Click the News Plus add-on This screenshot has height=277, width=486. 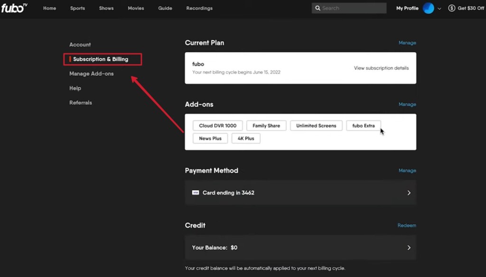click(210, 138)
